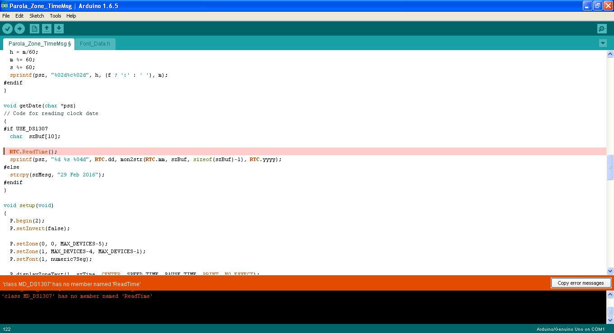Image resolution: width=614 pixels, height=333 pixels.
Task: Open the Sketch menu
Action: click(x=37, y=15)
